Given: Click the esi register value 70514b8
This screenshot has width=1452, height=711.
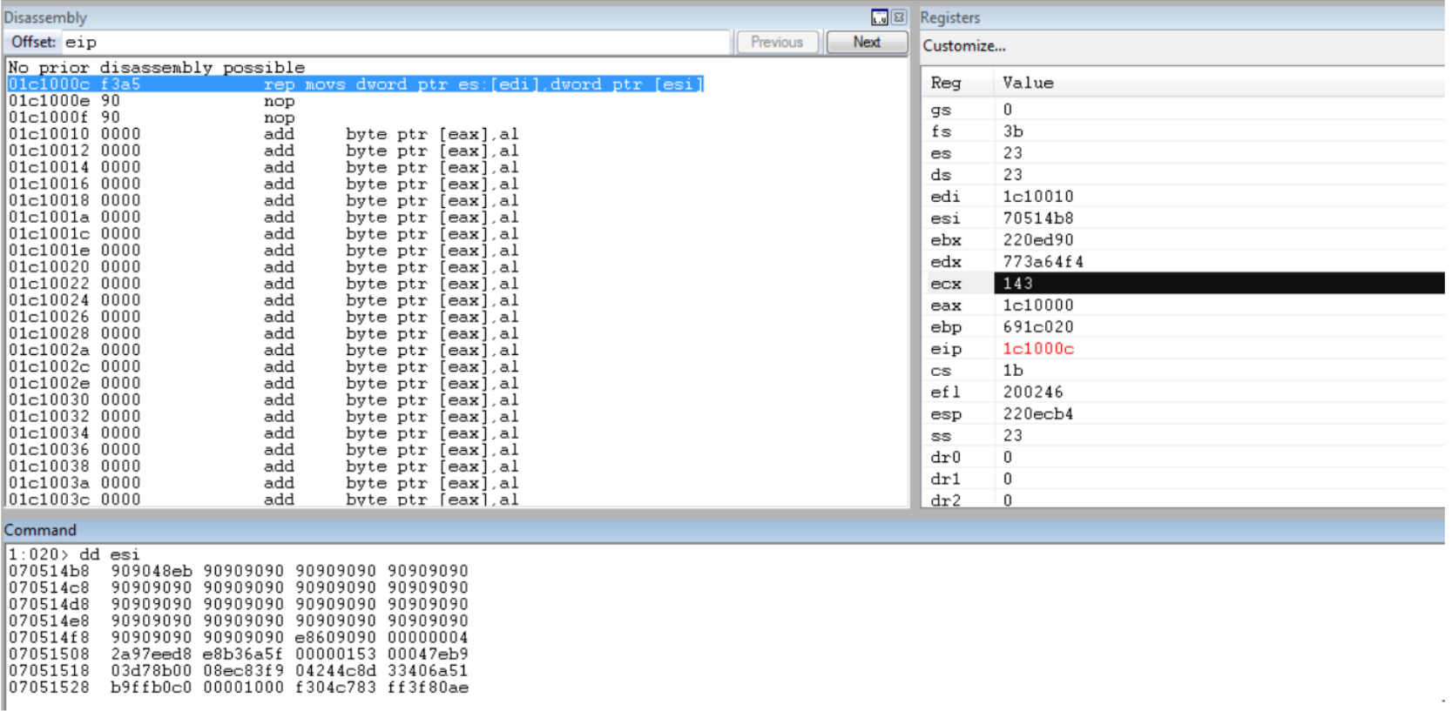Looking at the screenshot, I should (x=1037, y=218).
